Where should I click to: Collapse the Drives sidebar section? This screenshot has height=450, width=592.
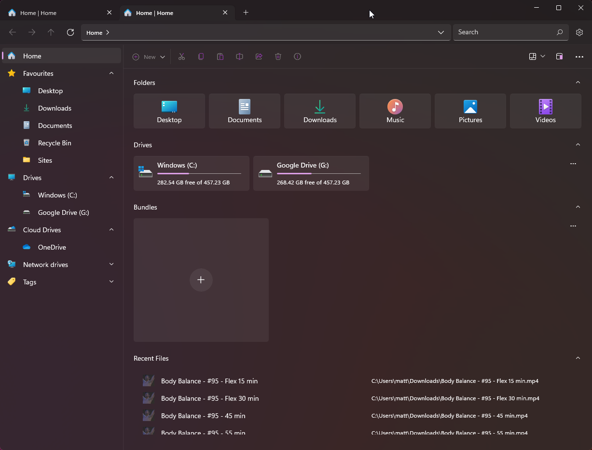pos(111,178)
